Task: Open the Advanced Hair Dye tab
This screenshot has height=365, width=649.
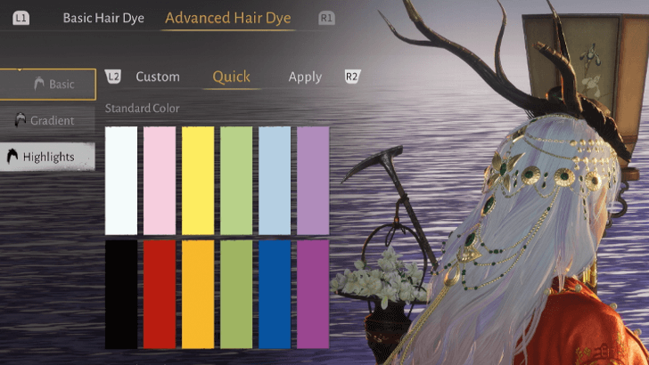Action: 228,18
